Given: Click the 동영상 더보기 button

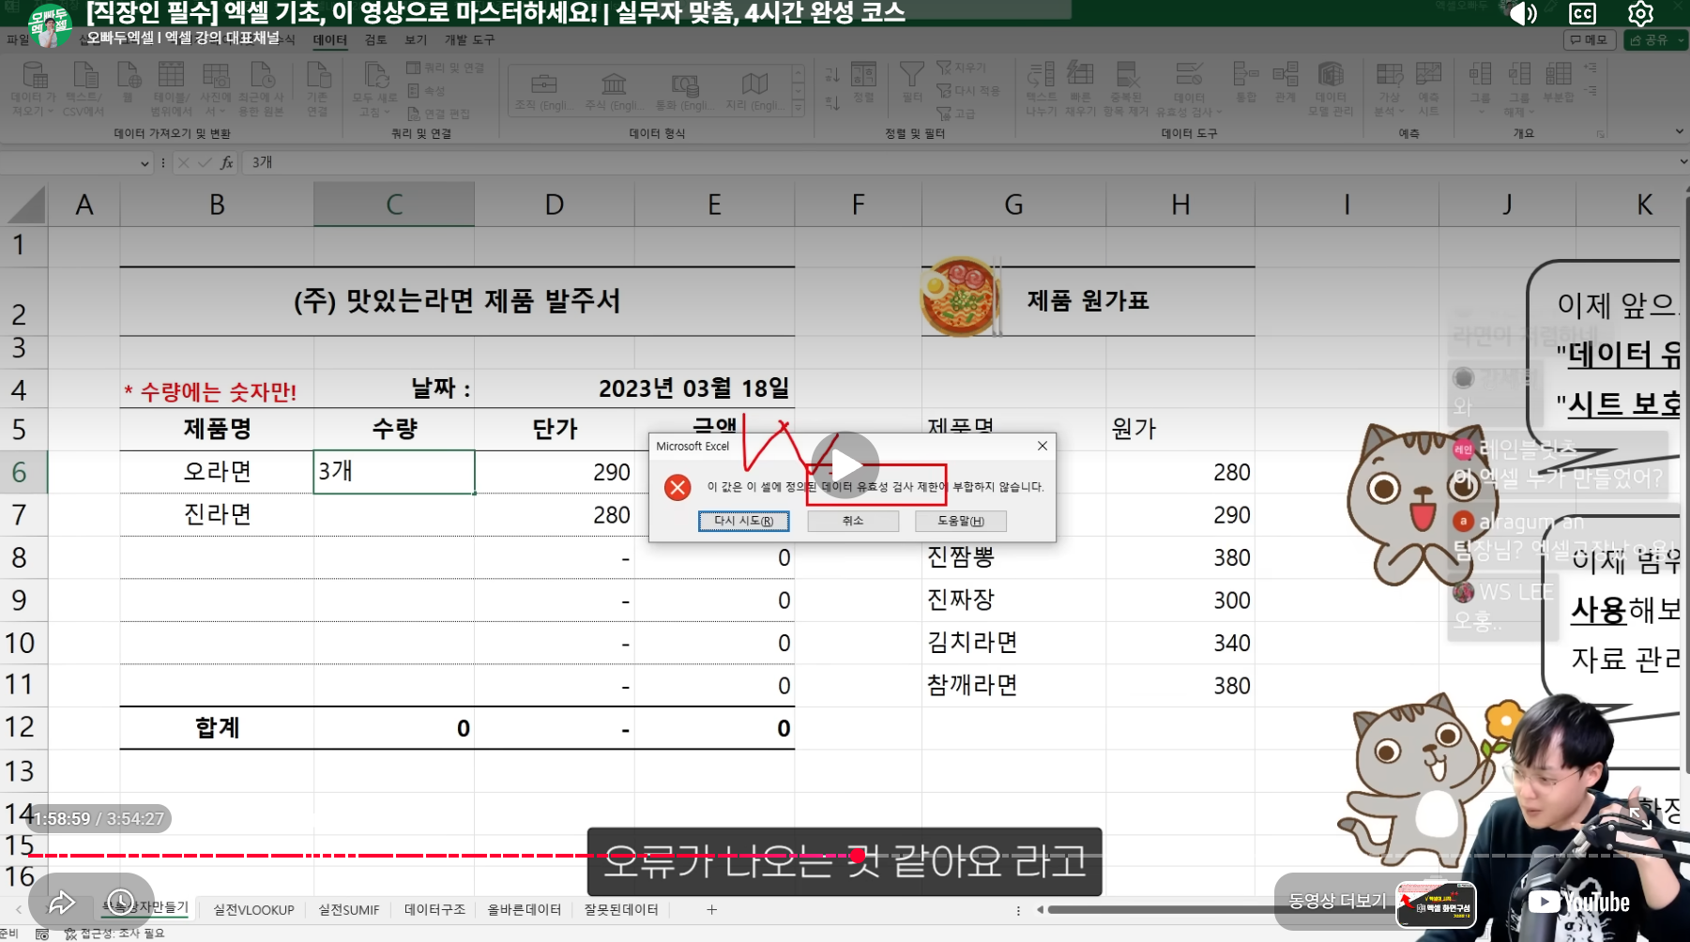Looking at the screenshot, I should point(1336,901).
